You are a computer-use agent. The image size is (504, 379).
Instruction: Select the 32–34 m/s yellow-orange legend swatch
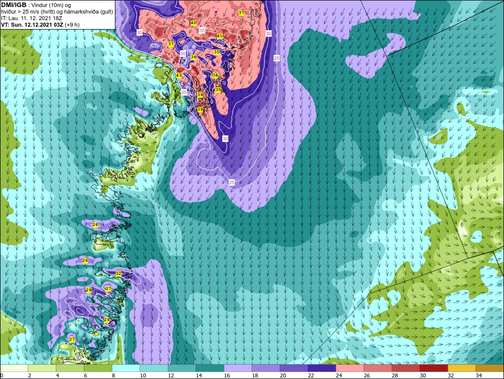[x=462, y=368]
